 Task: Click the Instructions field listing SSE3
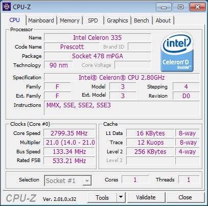122,108
